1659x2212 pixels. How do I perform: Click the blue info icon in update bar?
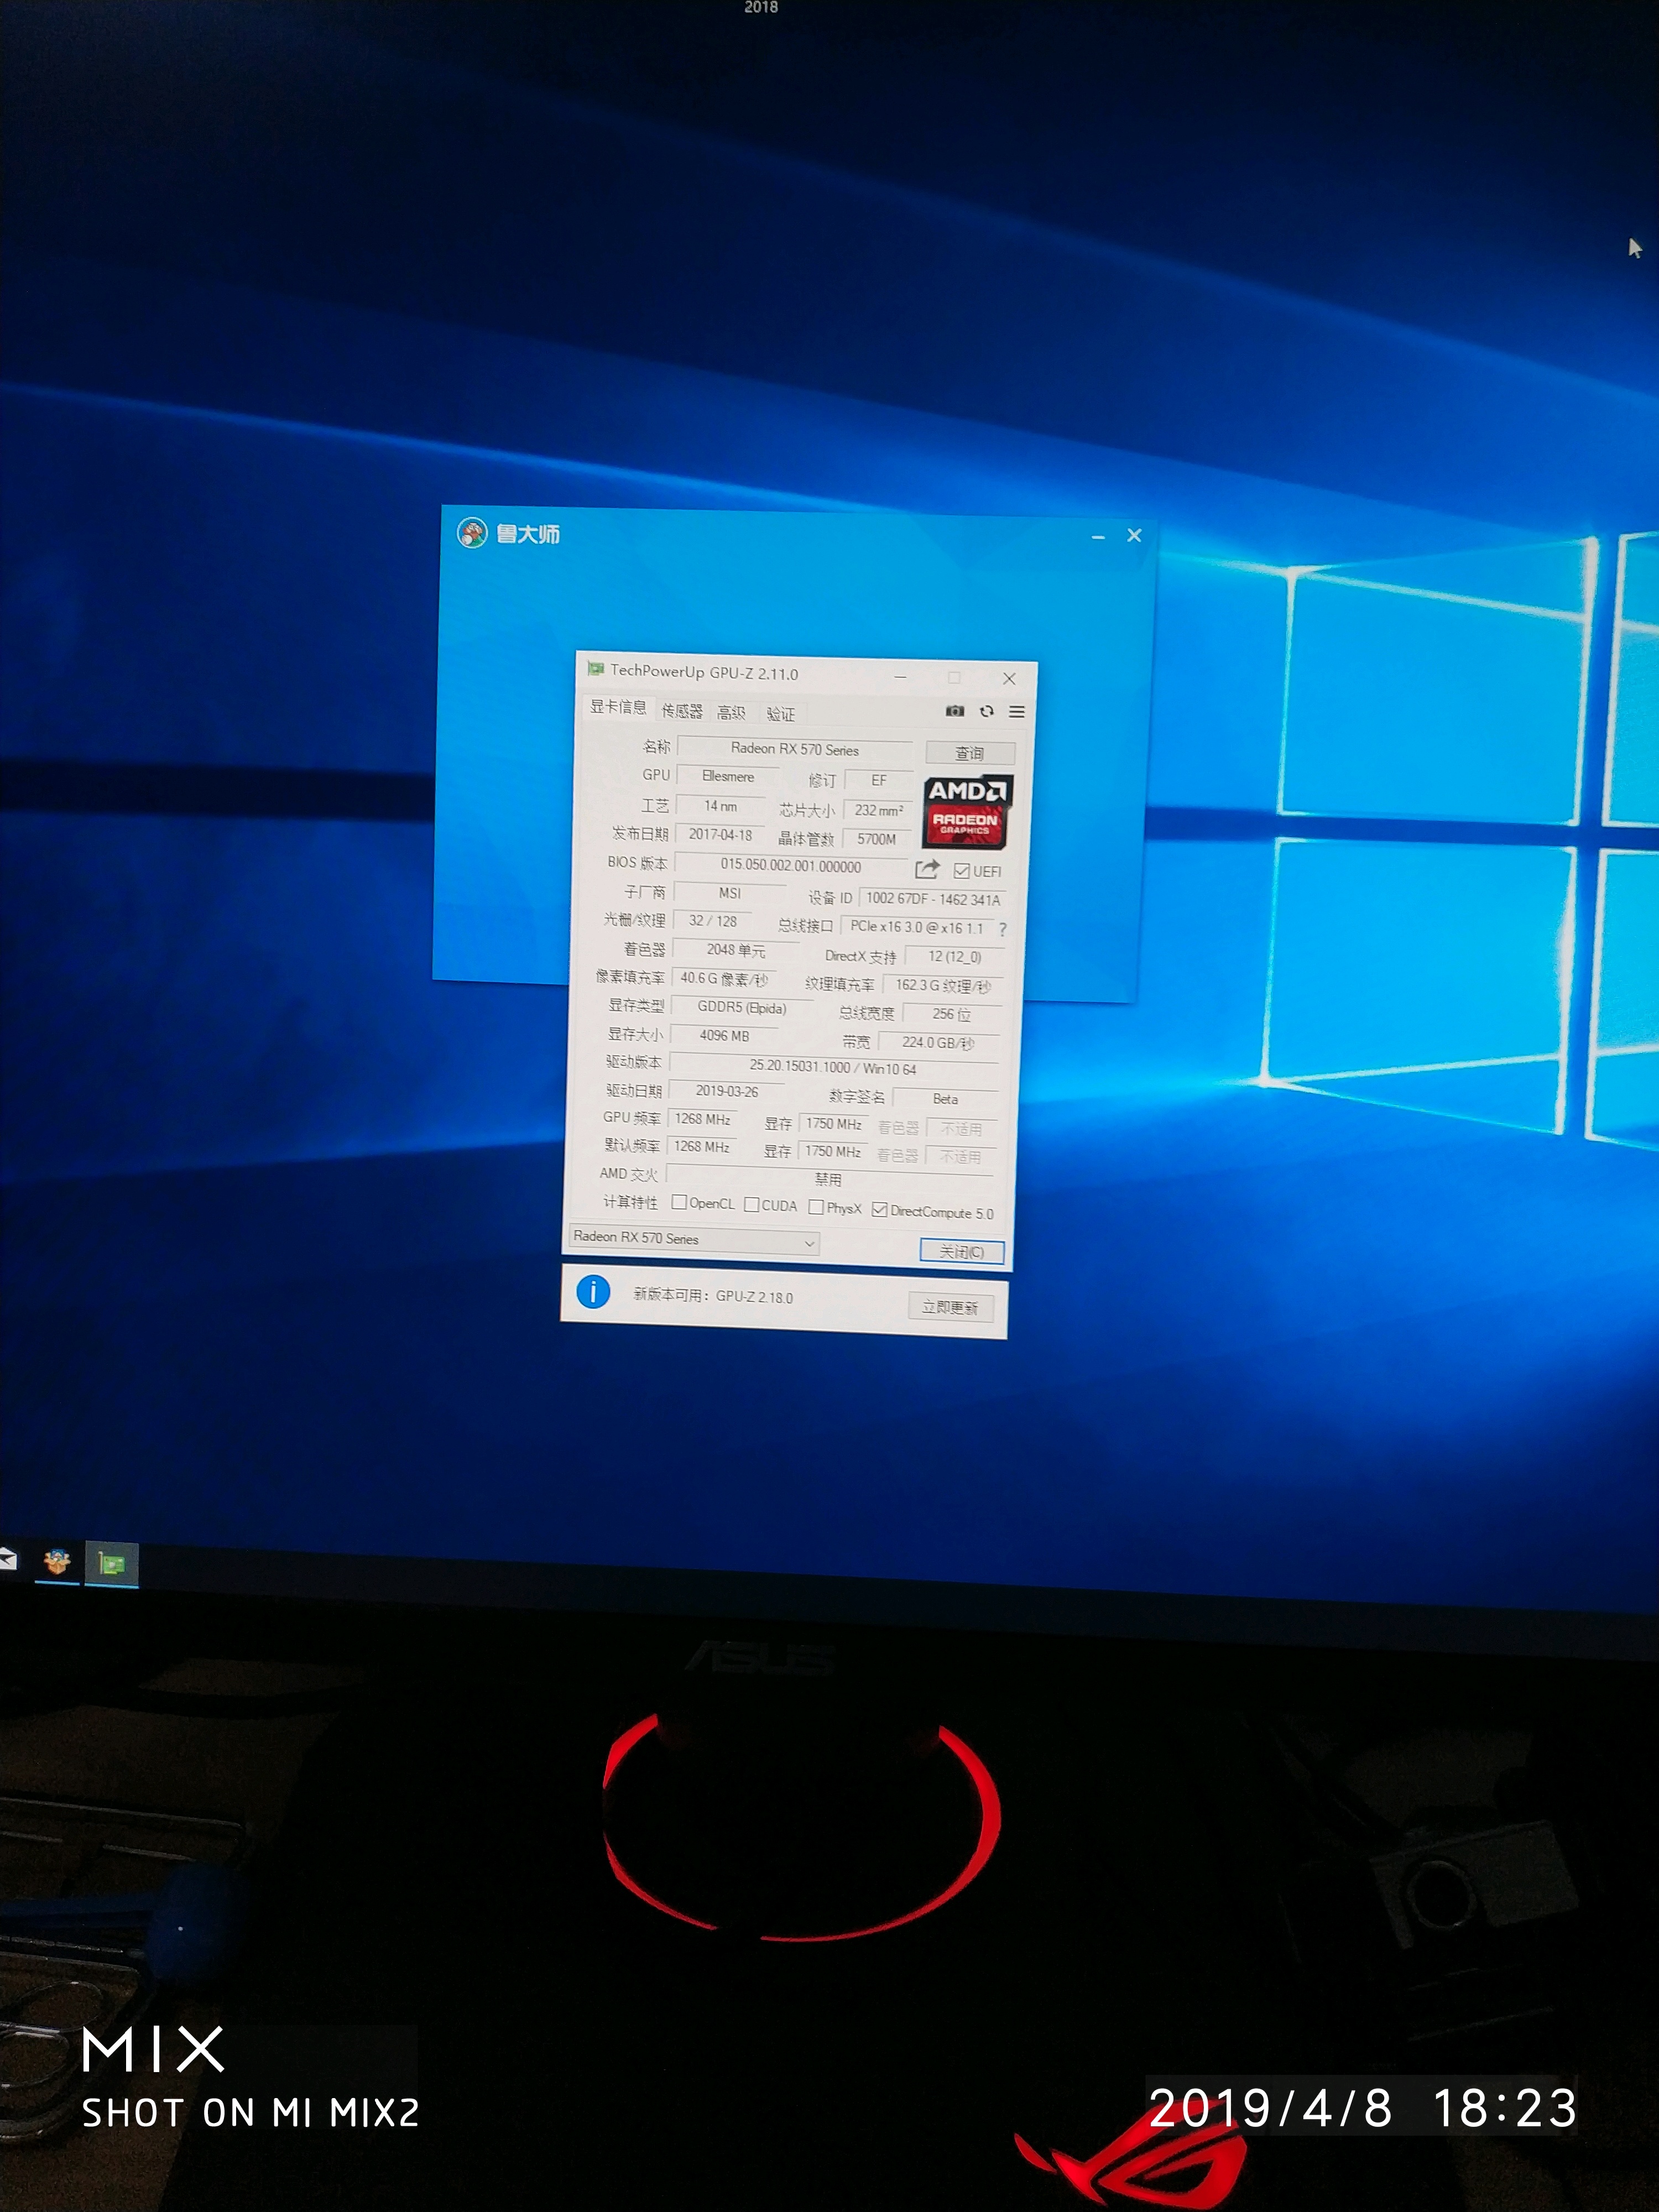(x=593, y=1292)
